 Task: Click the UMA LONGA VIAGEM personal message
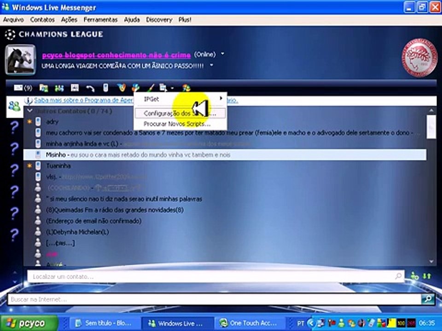coord(122,66)
